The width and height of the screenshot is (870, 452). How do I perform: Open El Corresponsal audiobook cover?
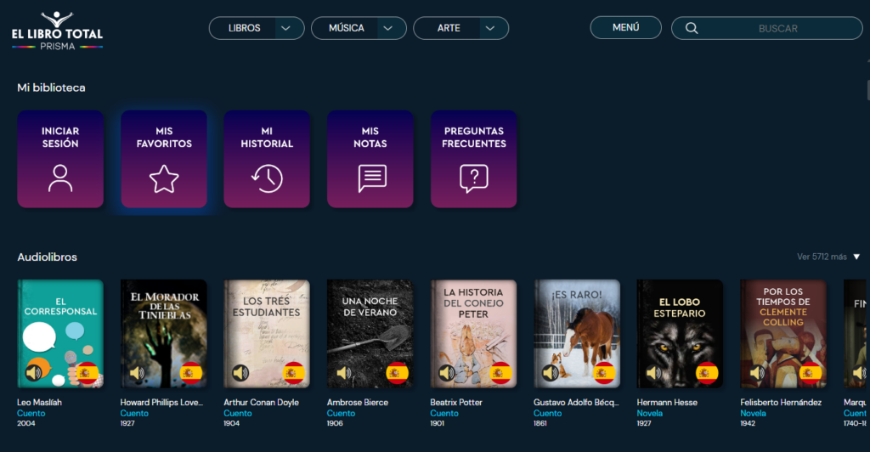[60, 333]
